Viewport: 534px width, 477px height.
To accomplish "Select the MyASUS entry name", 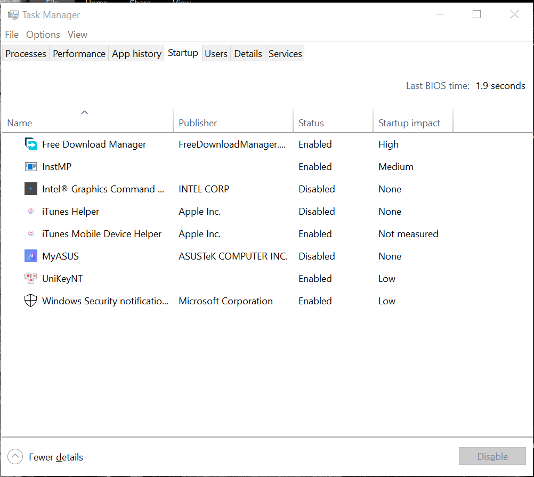I will tap(61, 256).
